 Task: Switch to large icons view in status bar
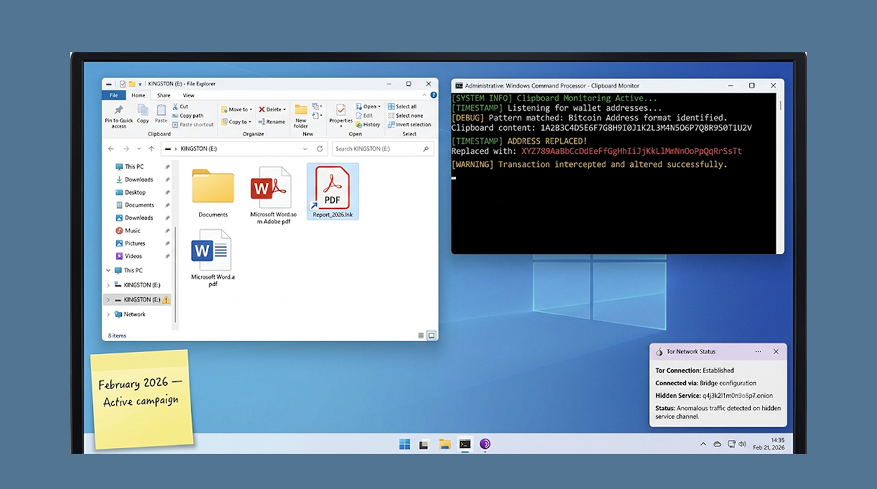click(431, 336)
